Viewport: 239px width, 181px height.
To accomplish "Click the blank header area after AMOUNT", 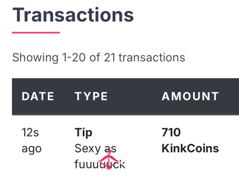I will click(x=229, y=96).
